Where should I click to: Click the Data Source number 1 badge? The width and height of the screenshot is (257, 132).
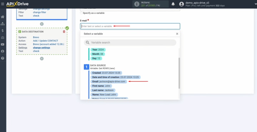pos(86,67)
